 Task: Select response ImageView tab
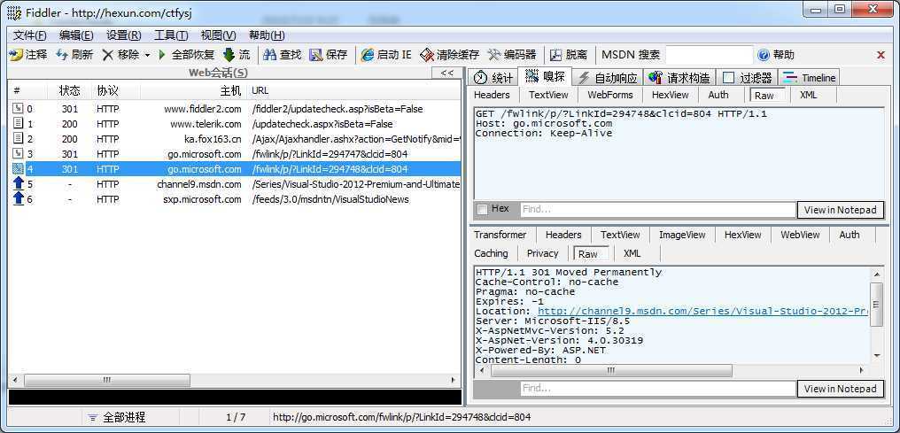682,235
